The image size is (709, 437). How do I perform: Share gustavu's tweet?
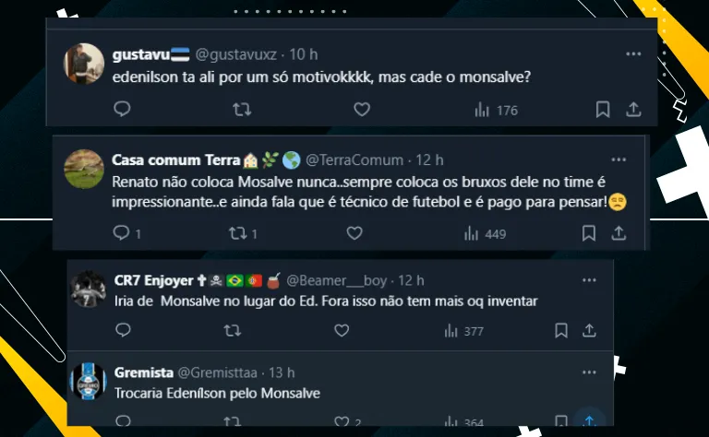(633, 110)
